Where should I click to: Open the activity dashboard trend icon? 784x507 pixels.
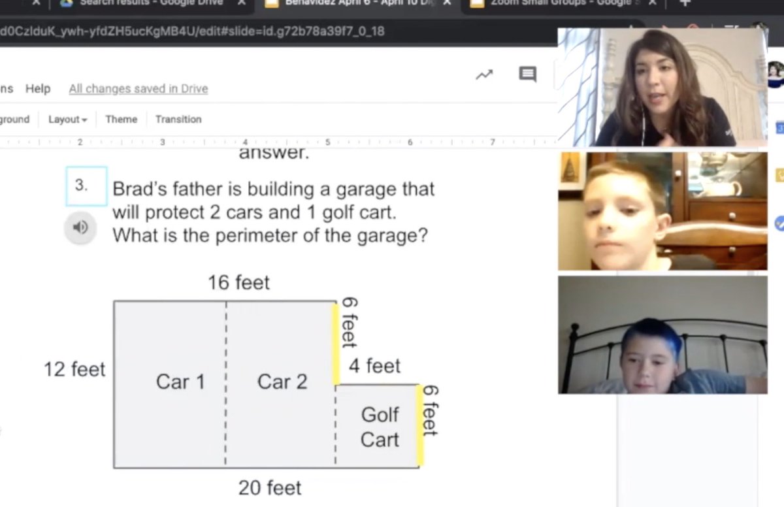click(x=484, y=75)
